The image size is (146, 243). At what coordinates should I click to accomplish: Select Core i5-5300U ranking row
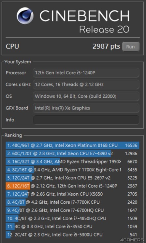[72, 235]
